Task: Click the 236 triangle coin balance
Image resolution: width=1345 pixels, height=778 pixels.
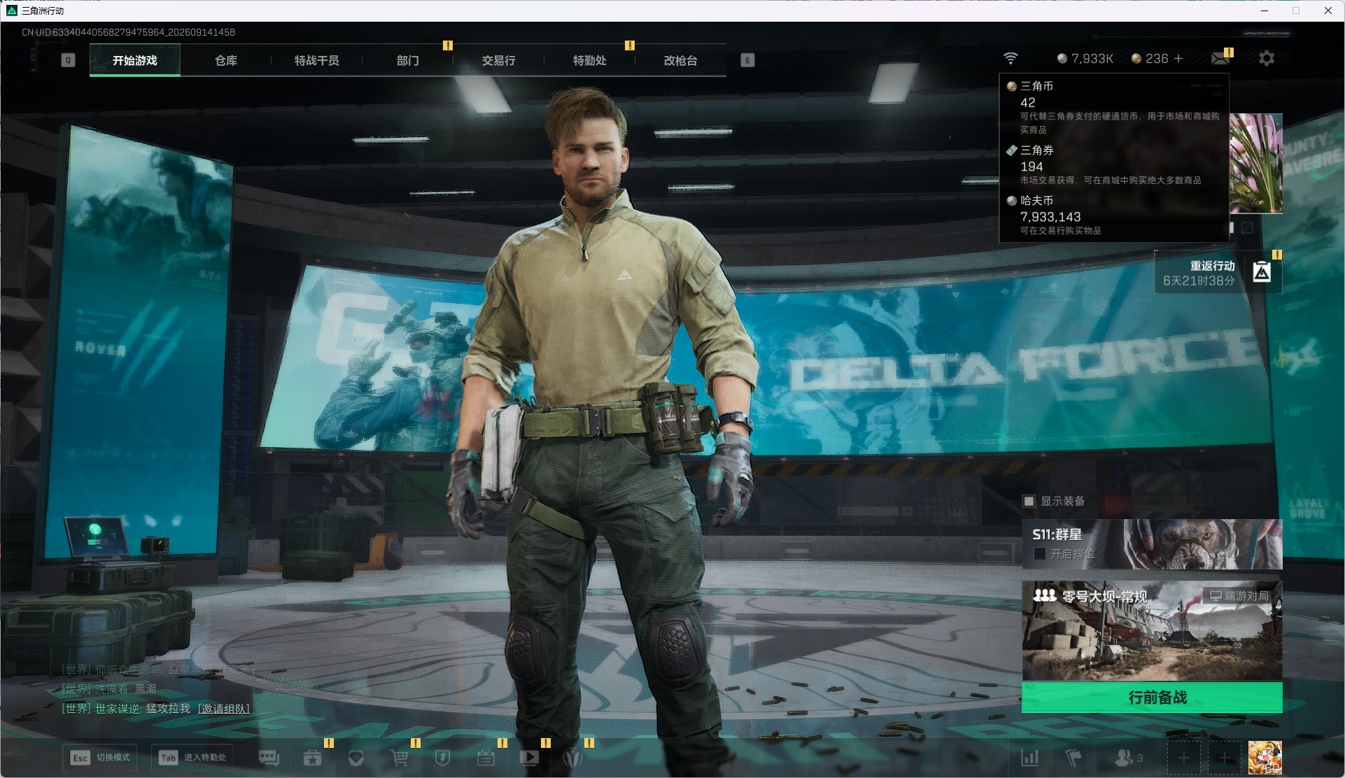Action: (1150, 59)
